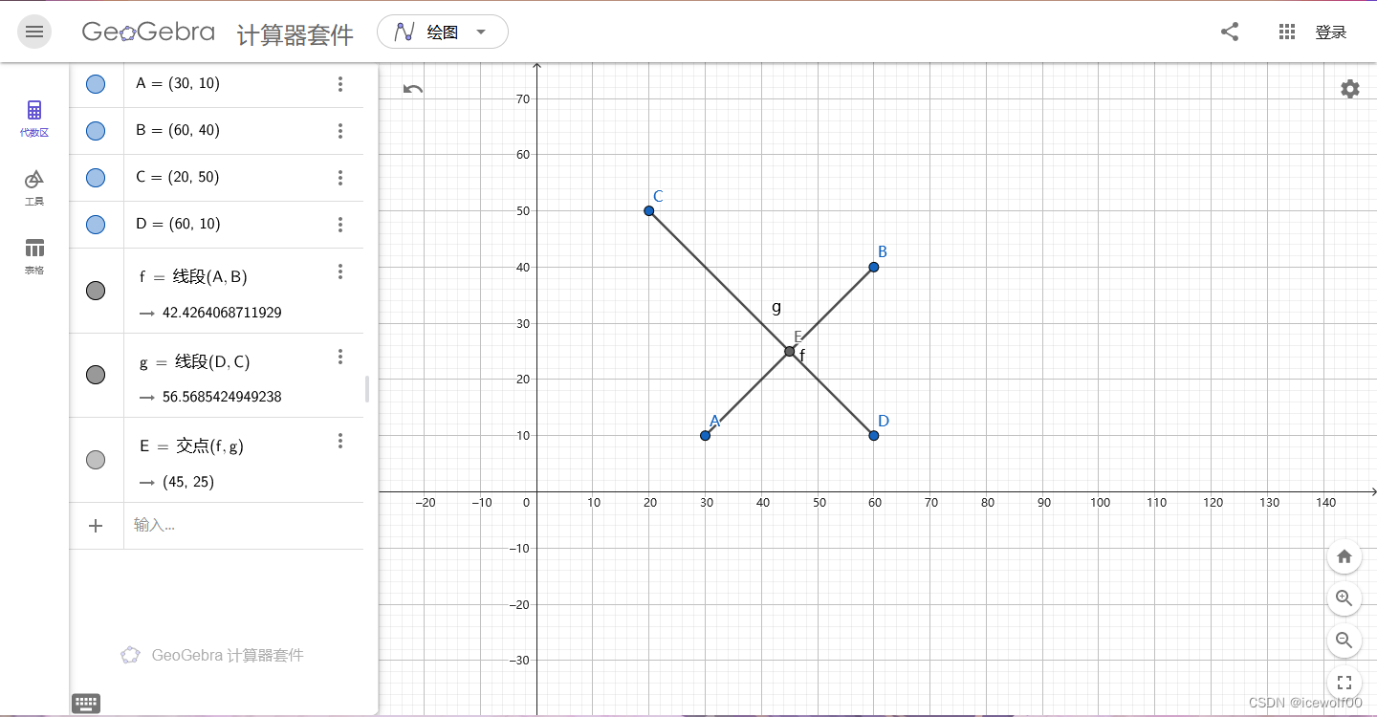Click the value 42.4264068711929
Screen dimensions: 1377x717
click(x=222, y=313)
